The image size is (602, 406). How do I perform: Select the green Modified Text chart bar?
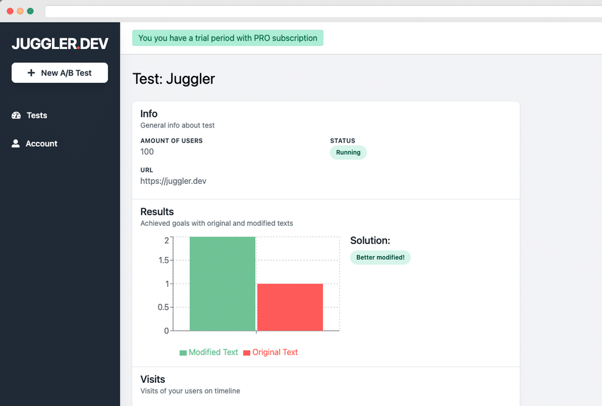click(x=223, y=284)
